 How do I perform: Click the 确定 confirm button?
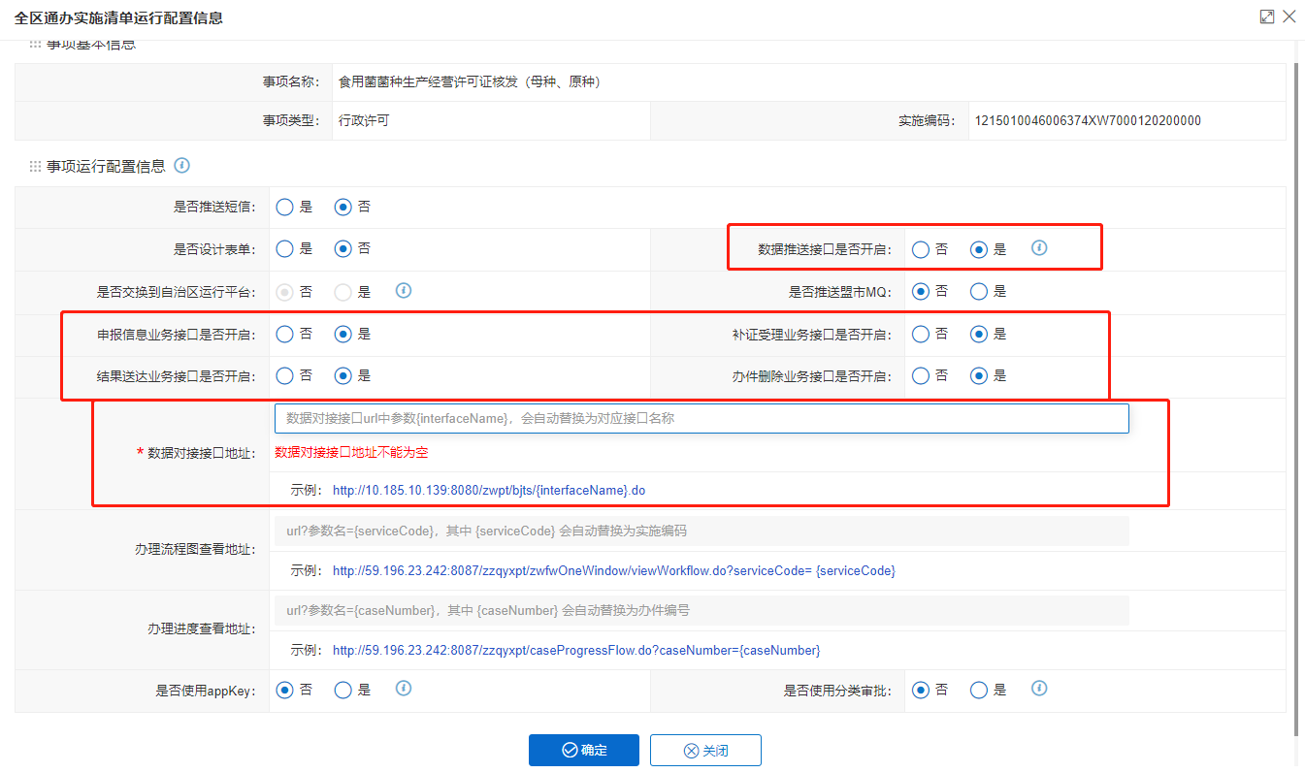coord(584,750)
